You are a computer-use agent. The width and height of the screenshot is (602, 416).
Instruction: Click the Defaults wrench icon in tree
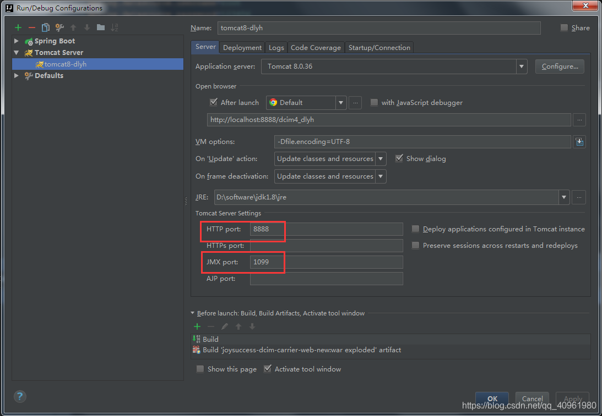coord(29,76)
